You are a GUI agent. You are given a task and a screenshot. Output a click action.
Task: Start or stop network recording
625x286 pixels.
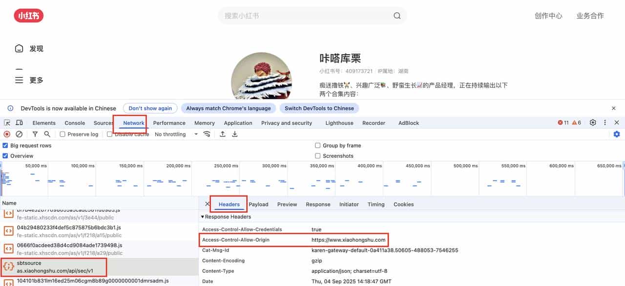6,134
